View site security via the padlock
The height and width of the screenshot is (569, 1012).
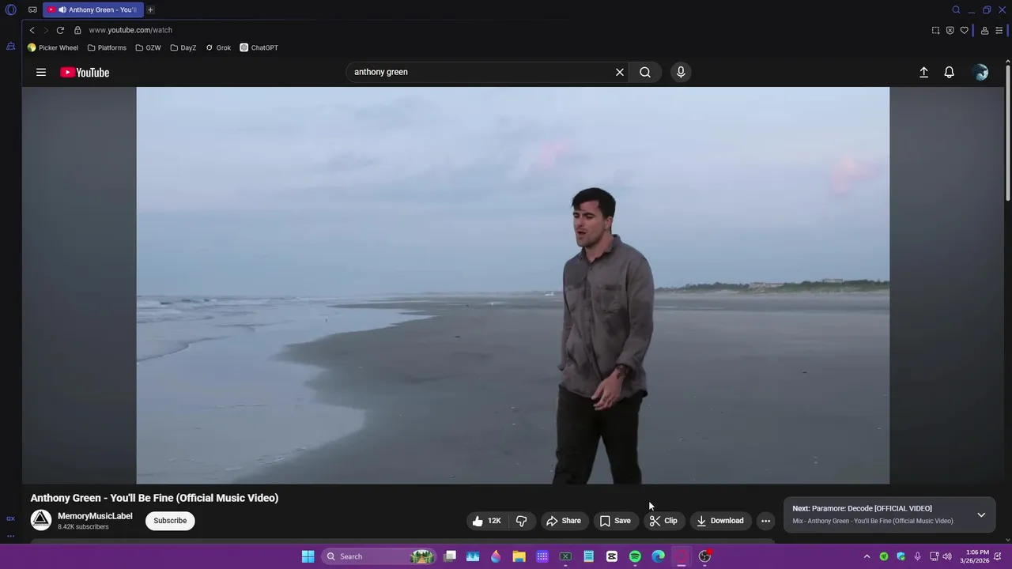point(77,30)
